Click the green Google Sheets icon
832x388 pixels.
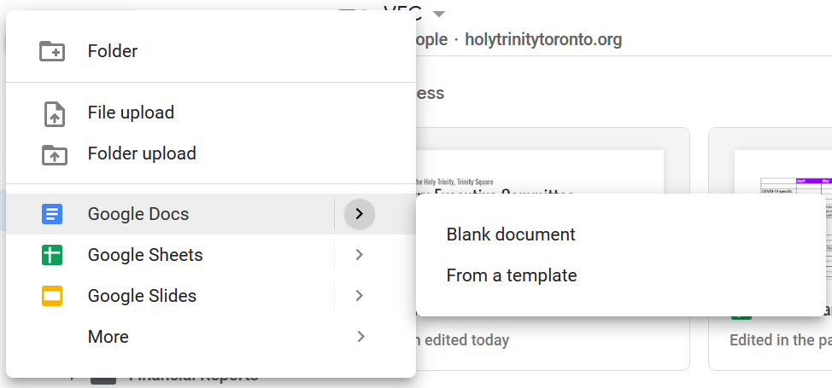[x=52, y=255]
